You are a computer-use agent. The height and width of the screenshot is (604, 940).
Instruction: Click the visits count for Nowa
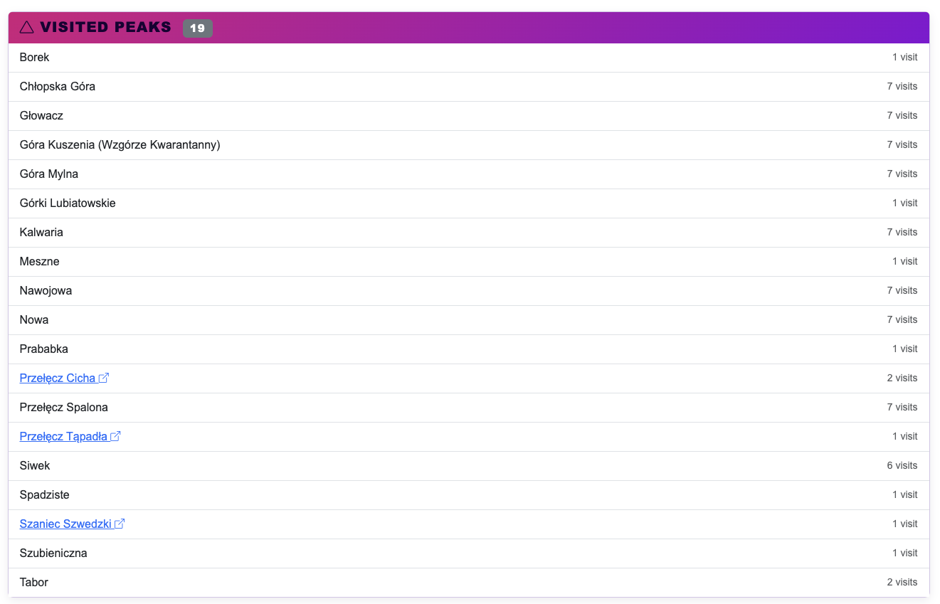tap(902, 319)
